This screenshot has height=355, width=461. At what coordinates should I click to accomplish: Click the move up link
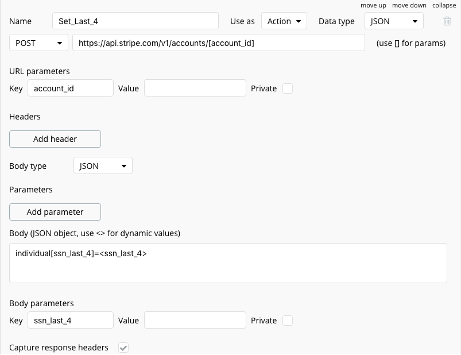(373, 5)
